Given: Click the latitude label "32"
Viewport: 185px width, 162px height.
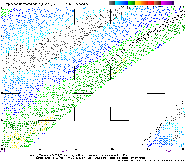Looking at the screenshot, I should [x=2, y=120].
